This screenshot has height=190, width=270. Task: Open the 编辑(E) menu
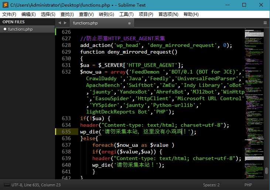(28, 14)
